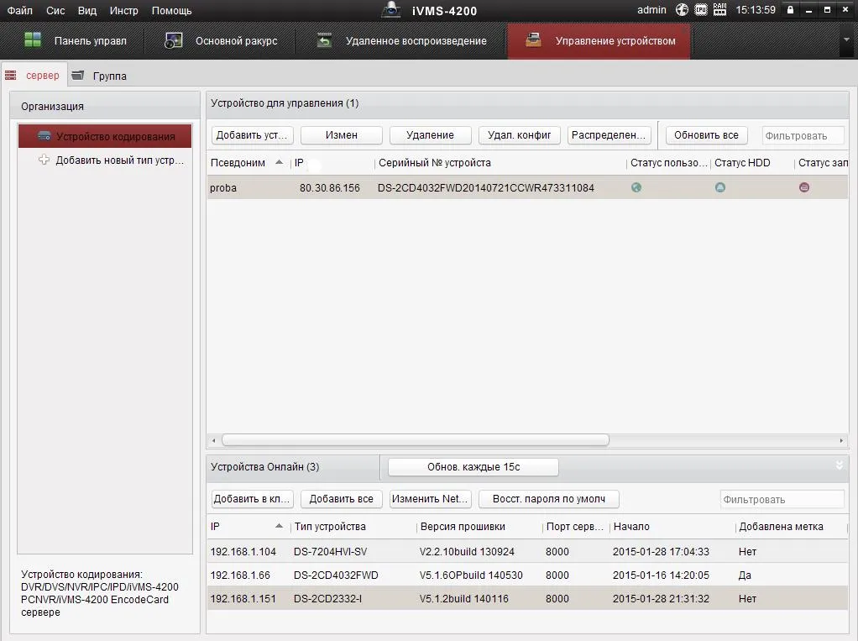Click the CPU usage icon
This screenshot has height=641, width=858.
tap(701, 10)
